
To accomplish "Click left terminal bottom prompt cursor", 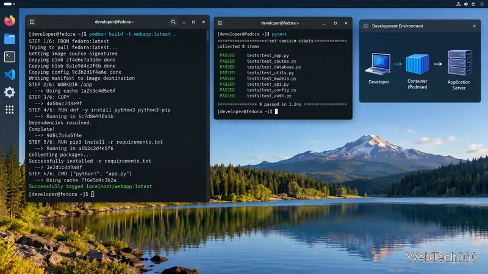I will (93, 194).
